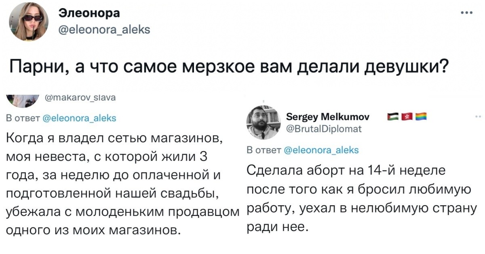This screenshot has height=254, width=485.
Task: Open the Элеонора display name link
Action: coord(89,13)
